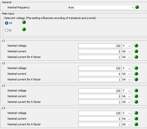Click the green indicator next to LN
This screenshot has height=129, width=147.
(24, 22)
